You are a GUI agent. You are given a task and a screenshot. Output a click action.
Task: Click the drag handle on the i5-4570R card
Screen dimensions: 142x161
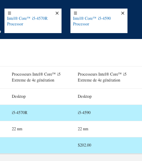(x=9, y=13)
